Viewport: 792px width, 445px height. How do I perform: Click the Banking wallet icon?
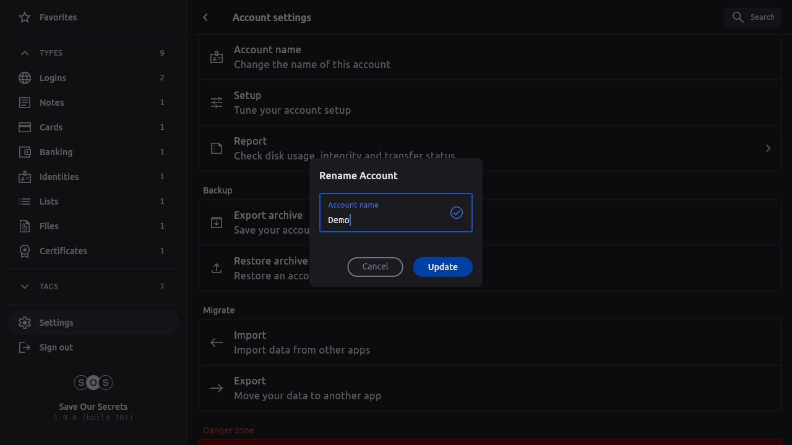click(x=25, y=152)
